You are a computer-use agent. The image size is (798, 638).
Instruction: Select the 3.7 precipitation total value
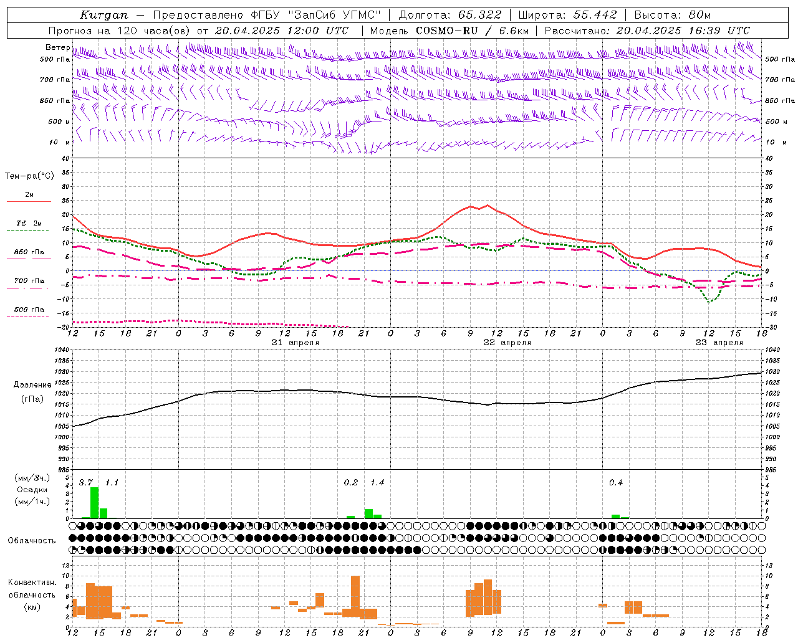[x=86, y=483]
